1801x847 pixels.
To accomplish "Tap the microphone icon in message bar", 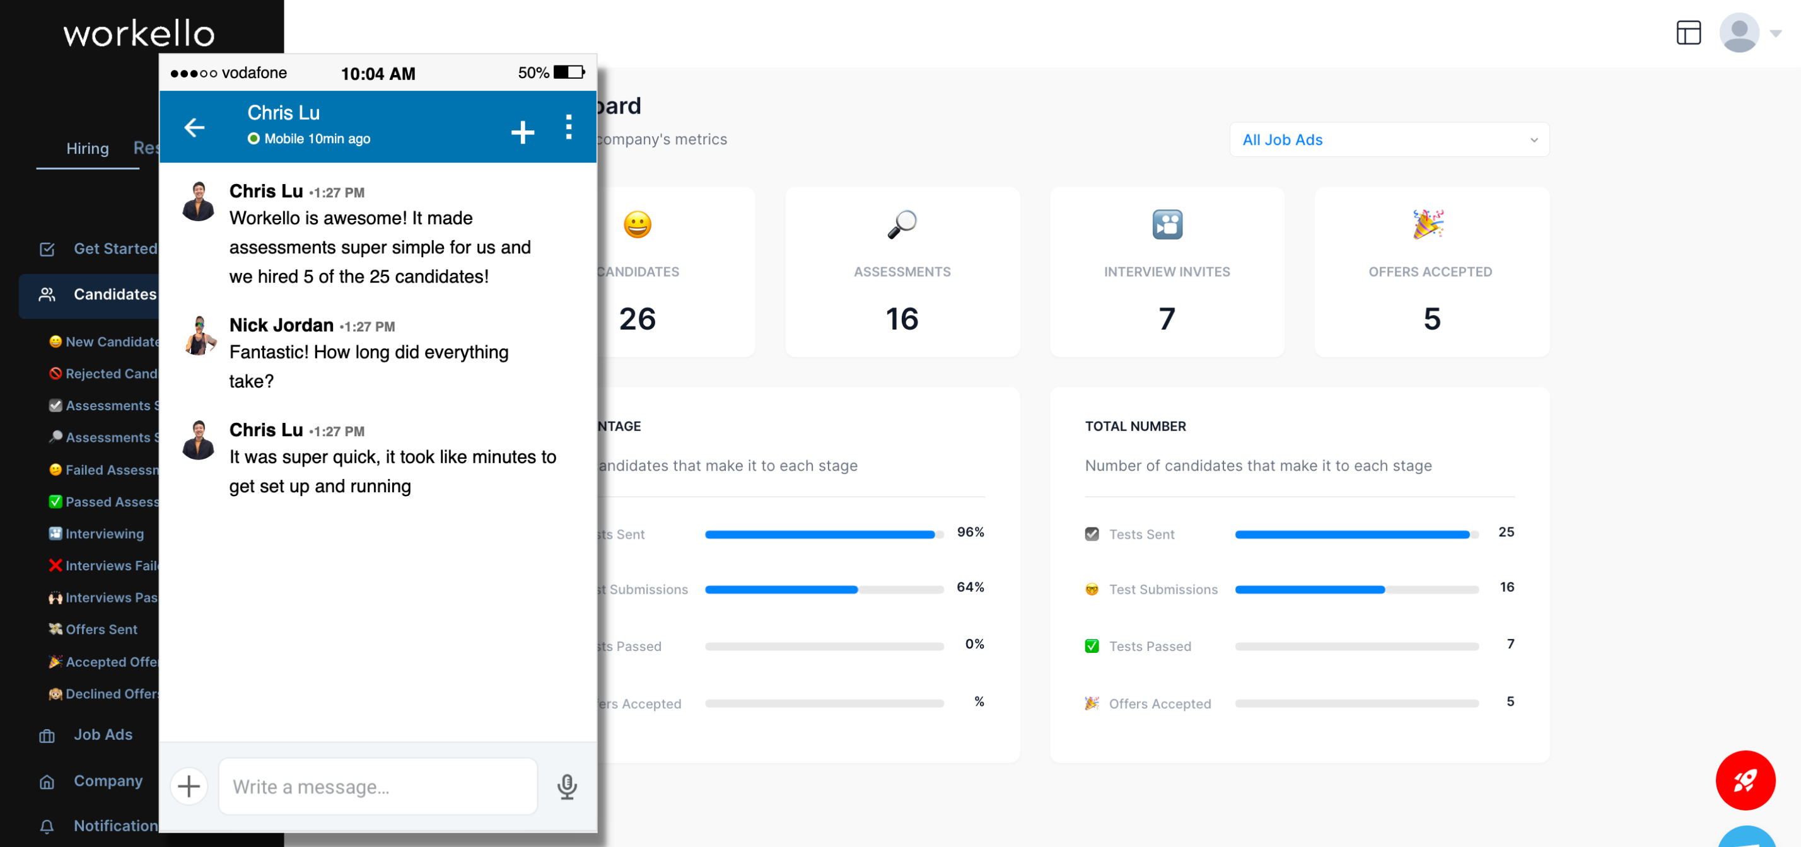I will pyautogui.click(x=567, y=786).
